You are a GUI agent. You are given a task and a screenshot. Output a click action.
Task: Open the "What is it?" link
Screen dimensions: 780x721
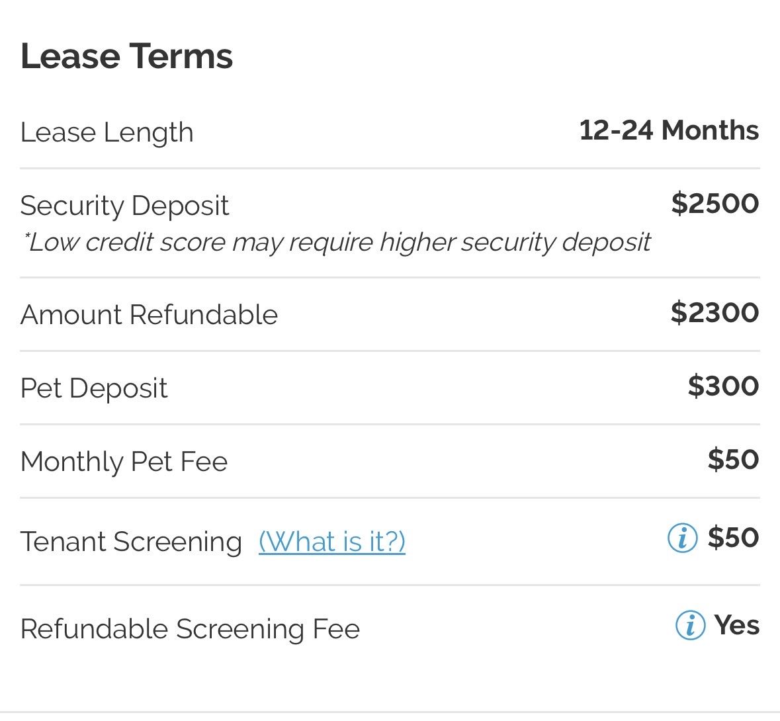pyautogui.click(x=332, y=541)
